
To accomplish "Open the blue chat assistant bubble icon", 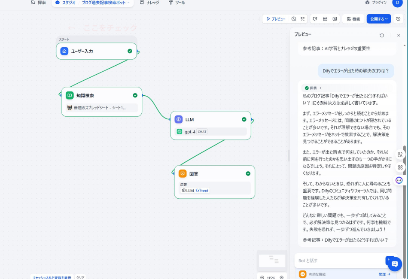I will pyautogui.click(x=394, y=264).
